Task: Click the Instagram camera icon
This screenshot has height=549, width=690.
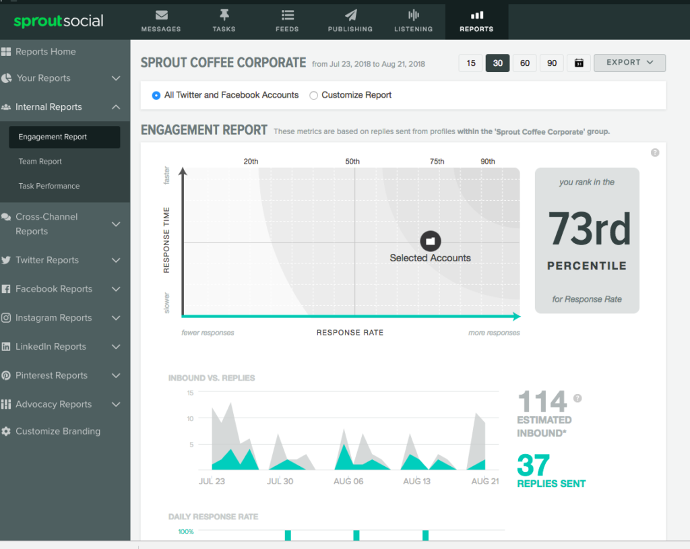Action: click(x=6, y=317)
